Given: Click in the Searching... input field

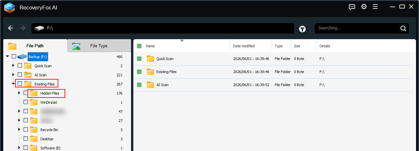Looking at the screenshot, I should pos(357,28).
